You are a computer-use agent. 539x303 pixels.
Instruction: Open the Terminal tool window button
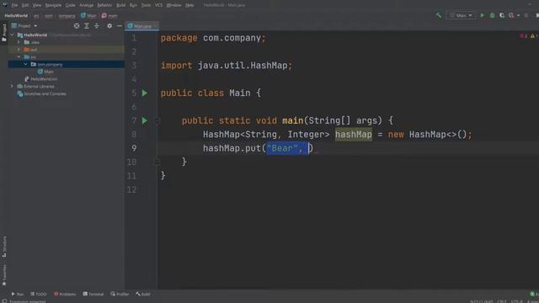pyautogui.click(x=93, y=294)
